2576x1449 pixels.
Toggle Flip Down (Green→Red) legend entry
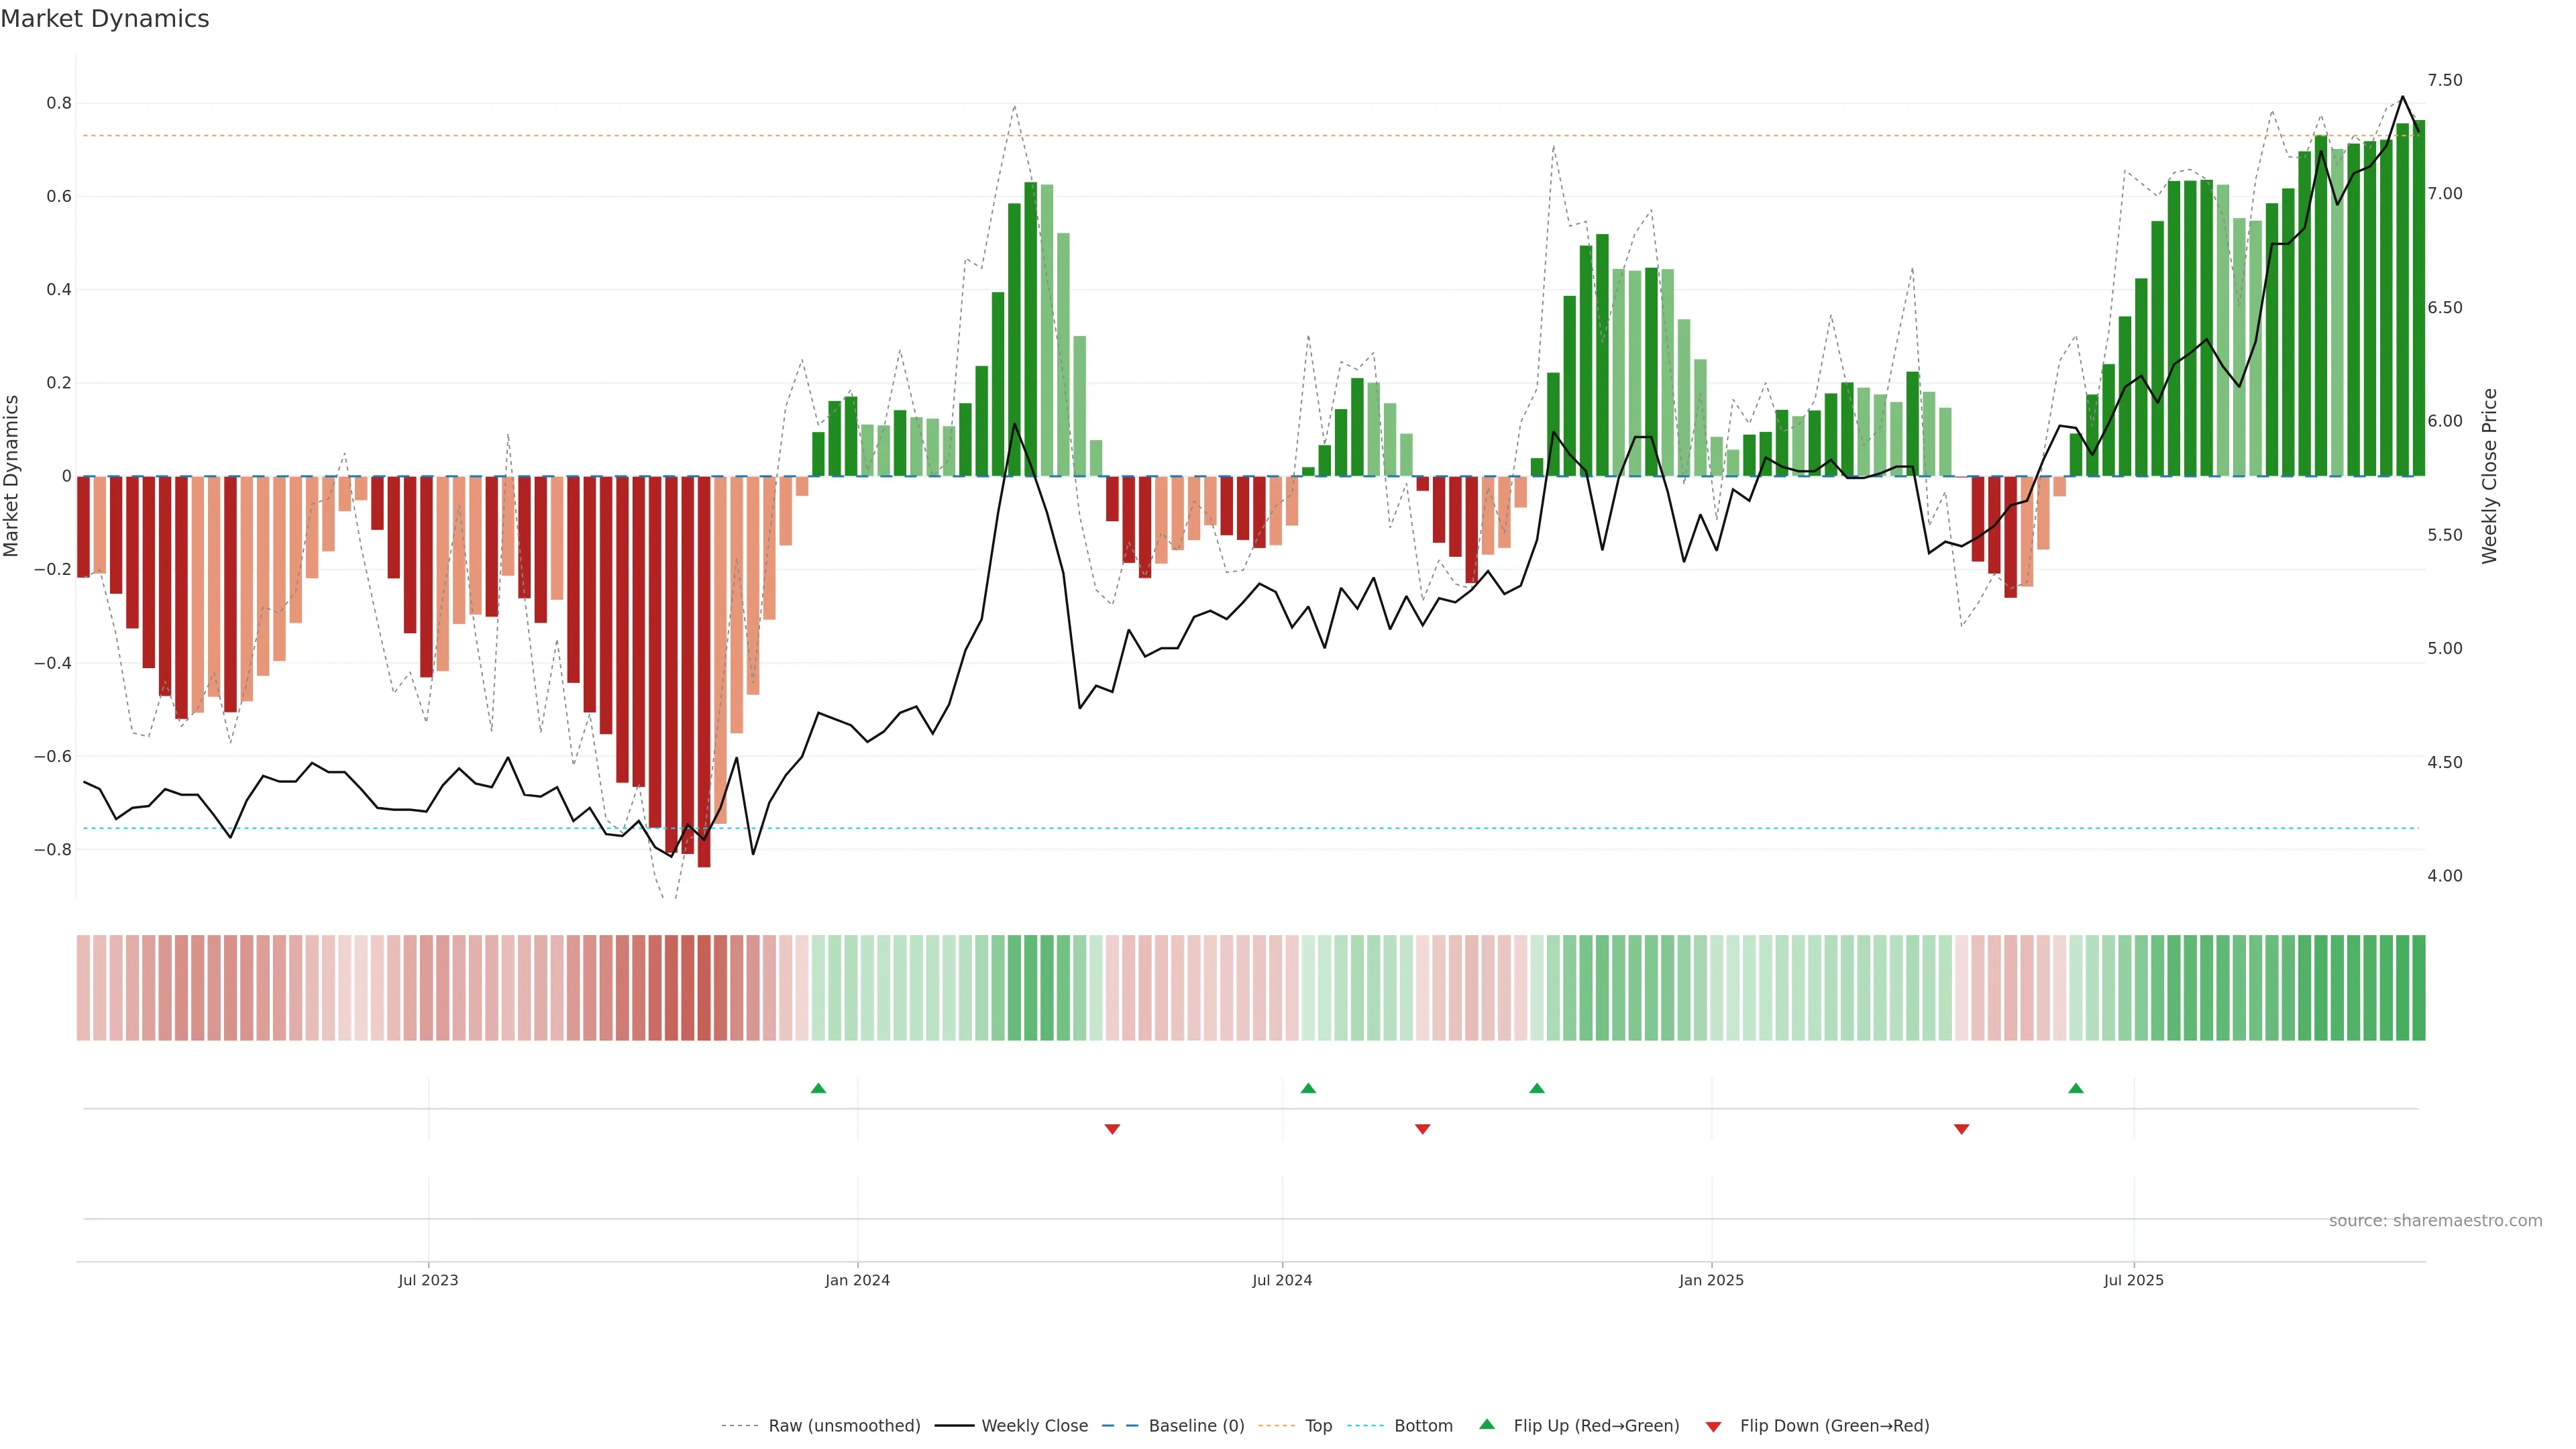pyautogui.click(x=1834, y=1426)
